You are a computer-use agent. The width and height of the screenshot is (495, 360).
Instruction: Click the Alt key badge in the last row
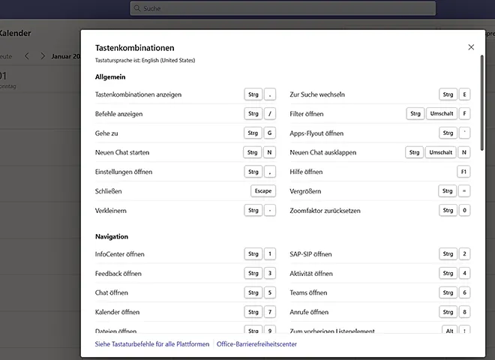click(448, 331)
